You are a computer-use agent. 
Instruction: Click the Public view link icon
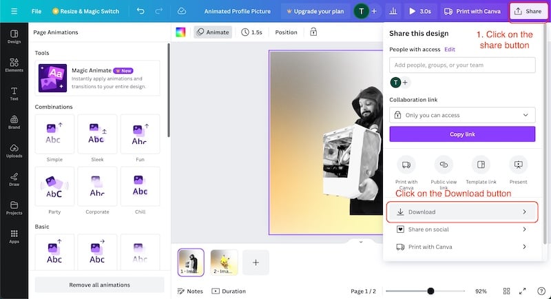444,165
